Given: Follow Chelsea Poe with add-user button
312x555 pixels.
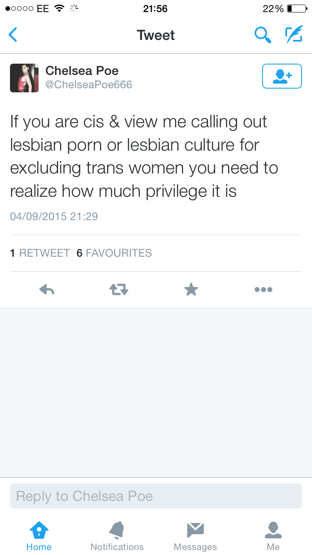Looking at the screenshot, I should (x=282, y=76).
